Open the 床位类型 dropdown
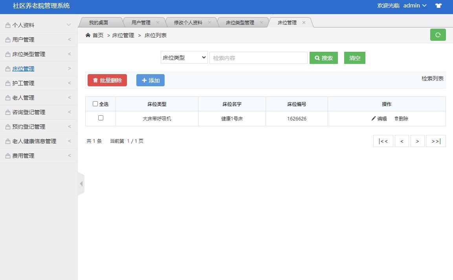Viewport: 453px width, 280px height. pos(184,57)
